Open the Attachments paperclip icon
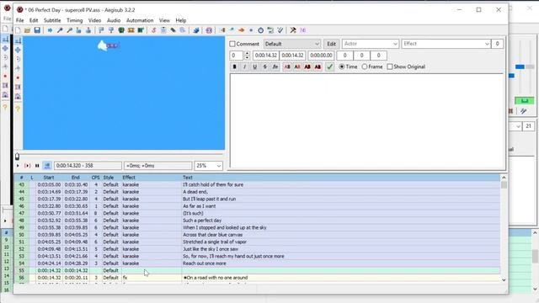539x303 pixels. pyautogui.click(x=173, y=30)
